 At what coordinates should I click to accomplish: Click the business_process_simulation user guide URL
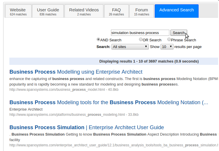coord(114,145)
